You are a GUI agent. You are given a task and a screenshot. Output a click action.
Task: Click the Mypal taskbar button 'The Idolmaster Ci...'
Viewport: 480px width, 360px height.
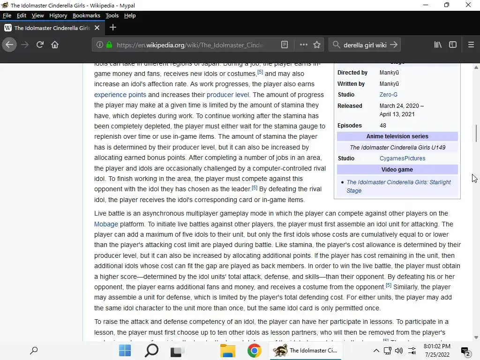pos(306,351)
